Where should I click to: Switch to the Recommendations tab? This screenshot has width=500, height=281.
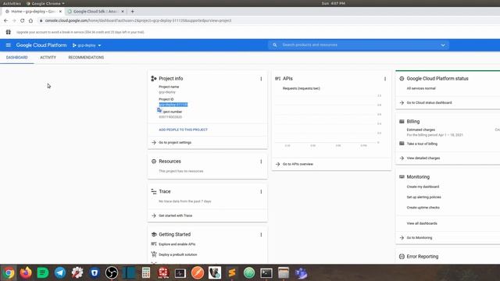click(86, 57)
